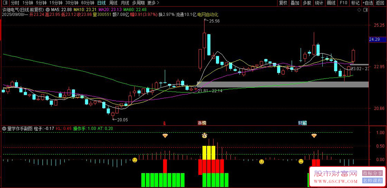Click the 复权 button
The width and height of the screenshot is (387, 188).
pos(283,3)
